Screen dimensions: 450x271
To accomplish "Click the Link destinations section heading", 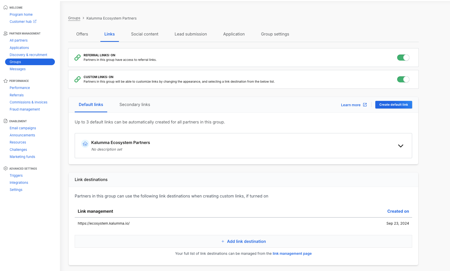I will [x=91, y=179].
